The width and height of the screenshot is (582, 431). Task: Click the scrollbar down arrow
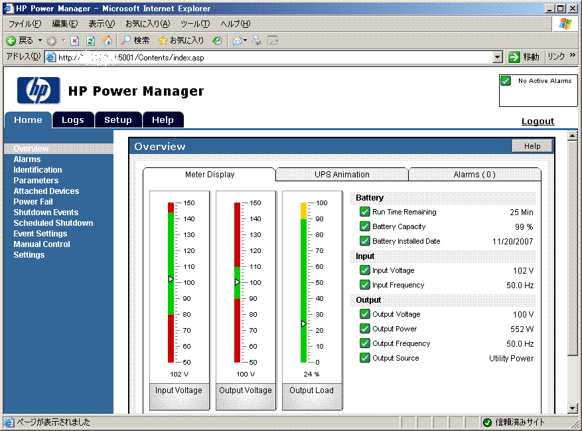[572, 408]
